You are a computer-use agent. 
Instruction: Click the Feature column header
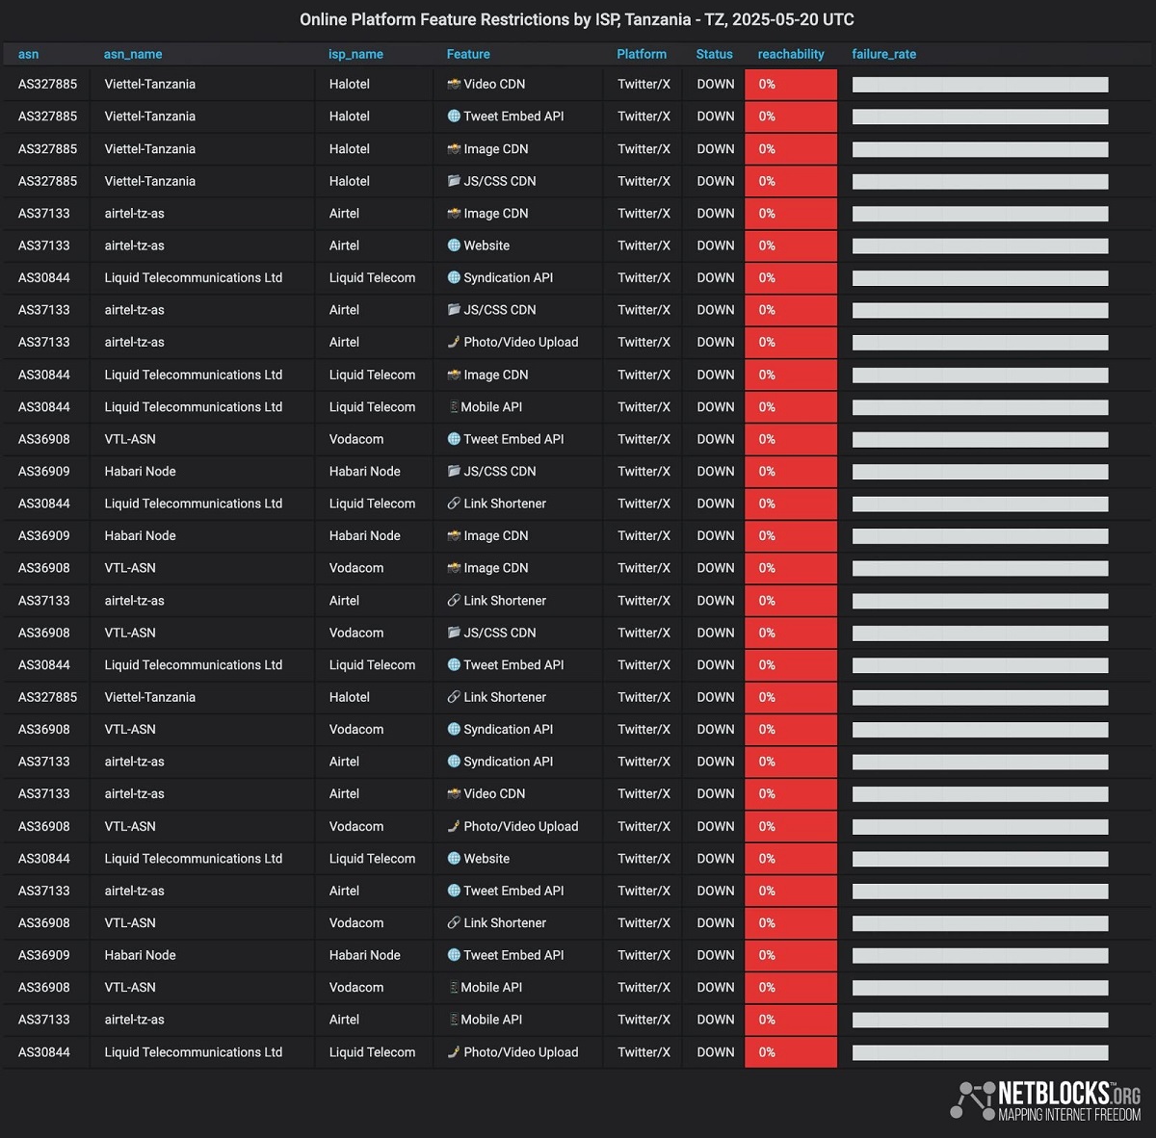468,55
